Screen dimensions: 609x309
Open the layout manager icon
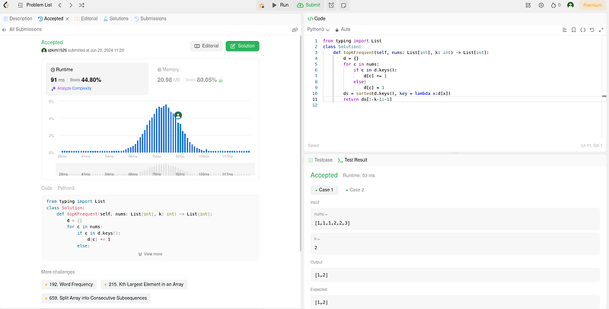528,5
